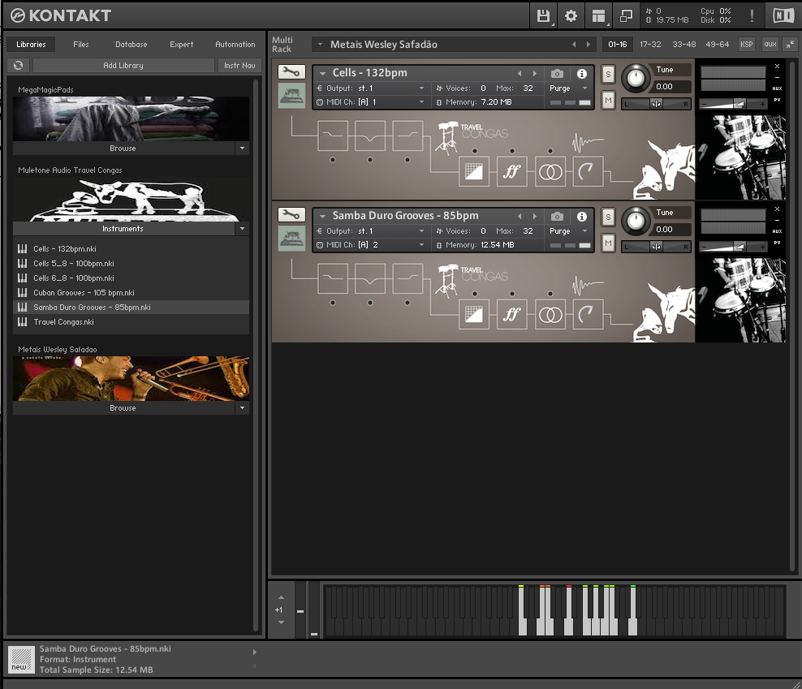
Task: Open the Database tab
Action: point(132,45)
